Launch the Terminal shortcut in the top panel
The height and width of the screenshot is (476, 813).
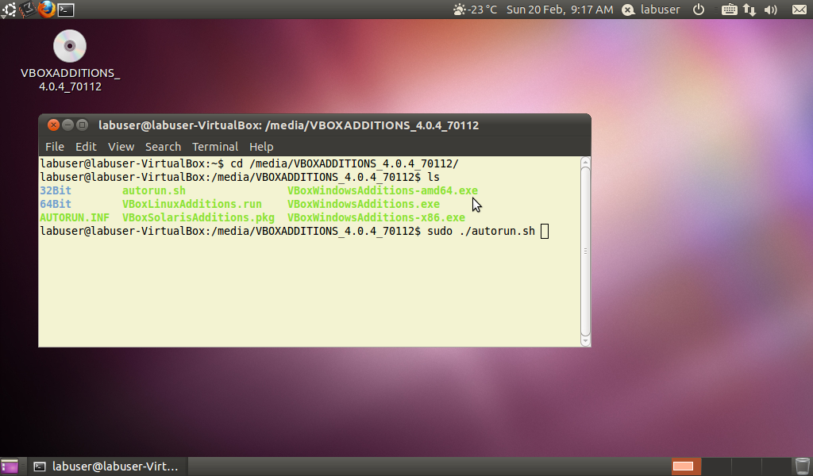coord(66,10)
